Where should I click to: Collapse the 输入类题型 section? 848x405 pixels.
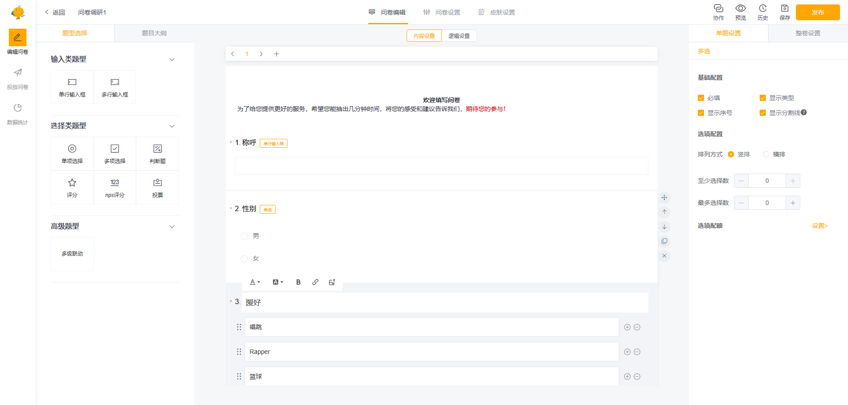tap(172, 59)
